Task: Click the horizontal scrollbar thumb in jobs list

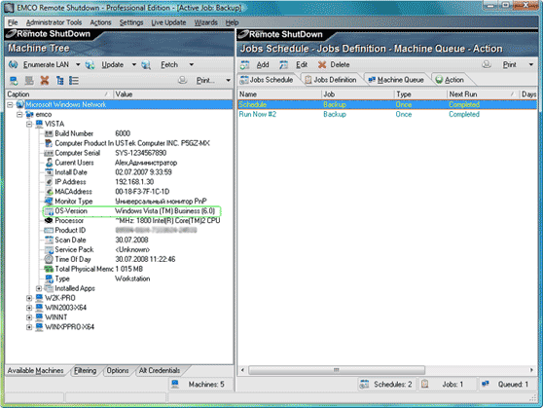Action: click(x=337, y=370)
